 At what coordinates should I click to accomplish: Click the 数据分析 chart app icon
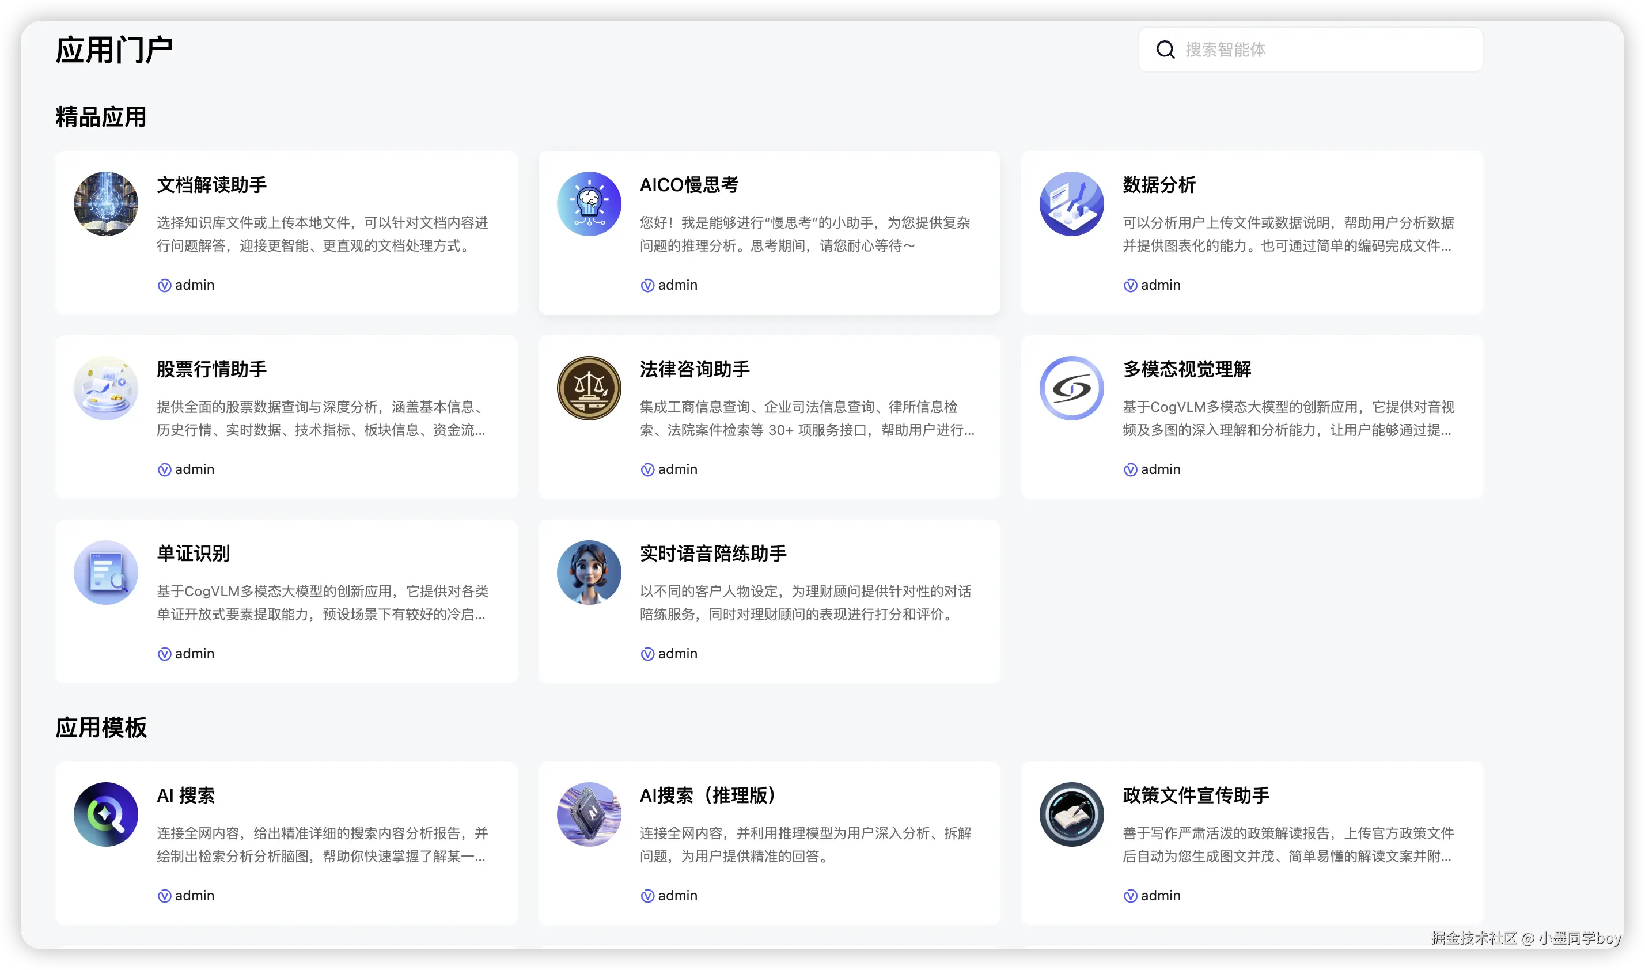(x=1071, y=204)
